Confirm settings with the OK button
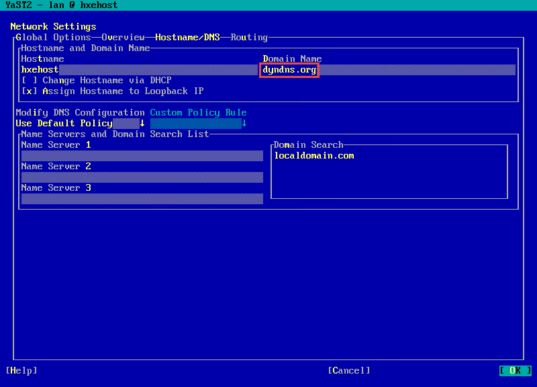537x387 pixels. tap(515, 371)
